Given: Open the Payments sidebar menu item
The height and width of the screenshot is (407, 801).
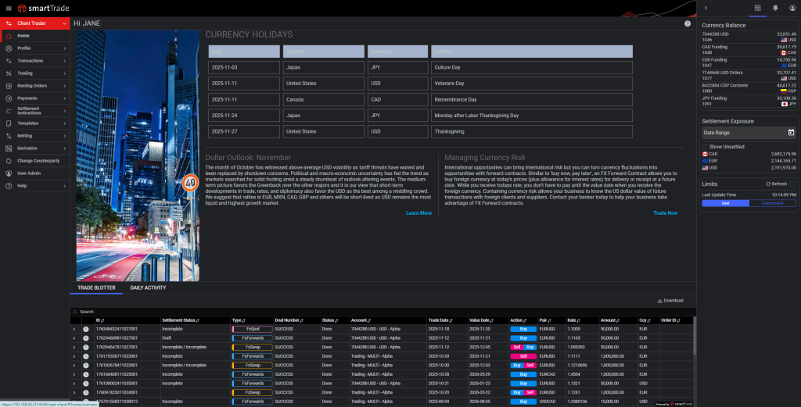Looking at the screenshot, I should tap(34, 98).
